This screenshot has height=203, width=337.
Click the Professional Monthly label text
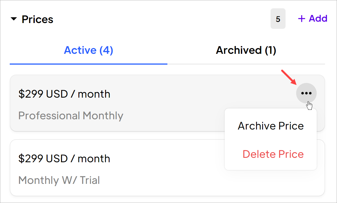(71, 115)
